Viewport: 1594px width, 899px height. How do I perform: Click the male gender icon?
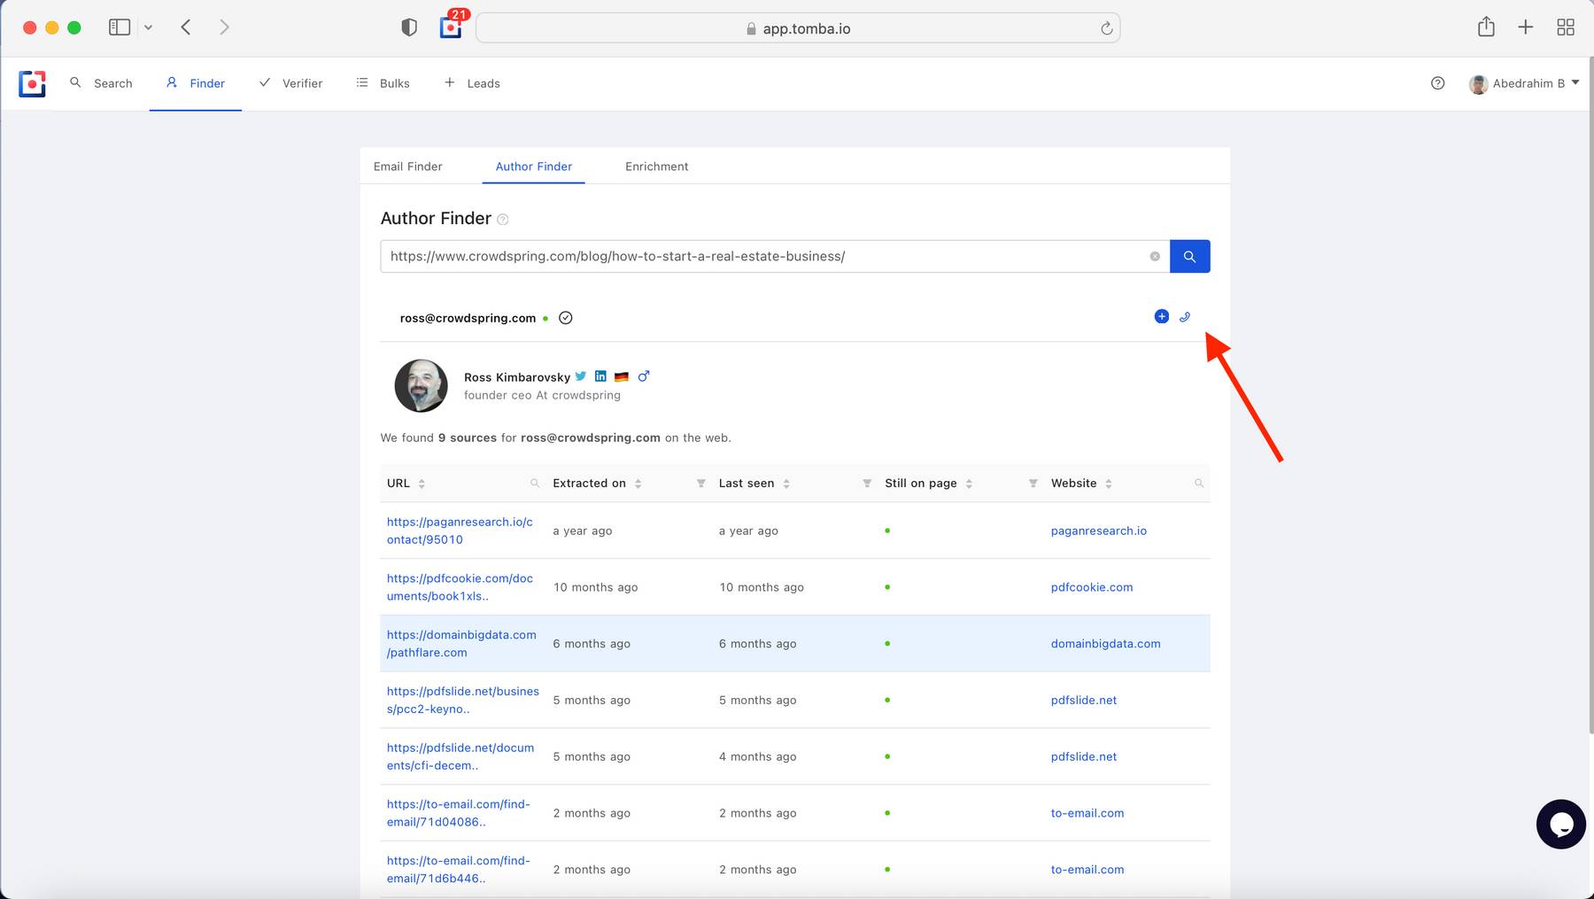click(644, 376)
